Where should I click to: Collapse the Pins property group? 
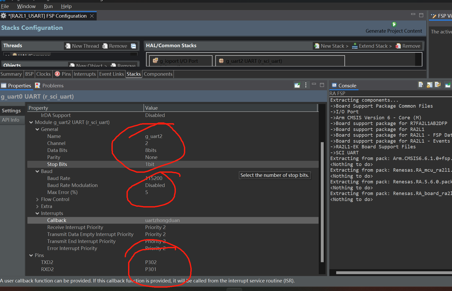click(31, 255)
